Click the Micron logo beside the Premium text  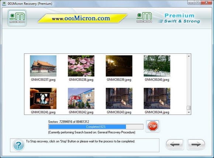(x=144, y=17)
